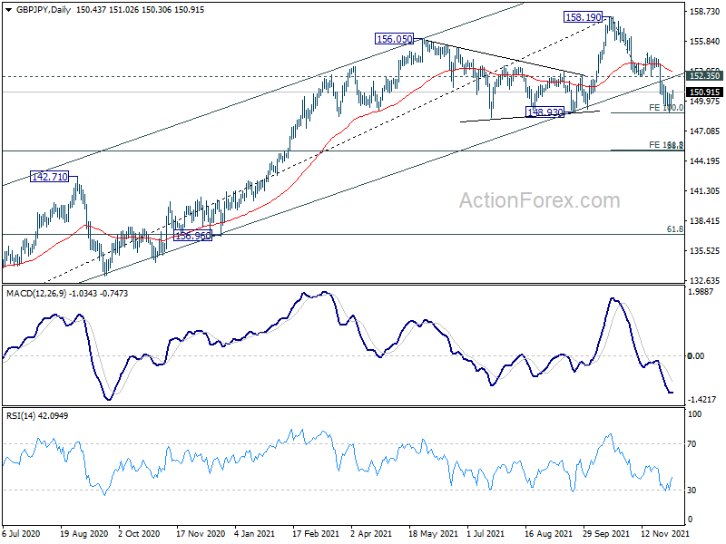The width and height of the screenshot is (726, 544).
Task: Select the 136.960 support price label
Action: (x=192, y=236)
